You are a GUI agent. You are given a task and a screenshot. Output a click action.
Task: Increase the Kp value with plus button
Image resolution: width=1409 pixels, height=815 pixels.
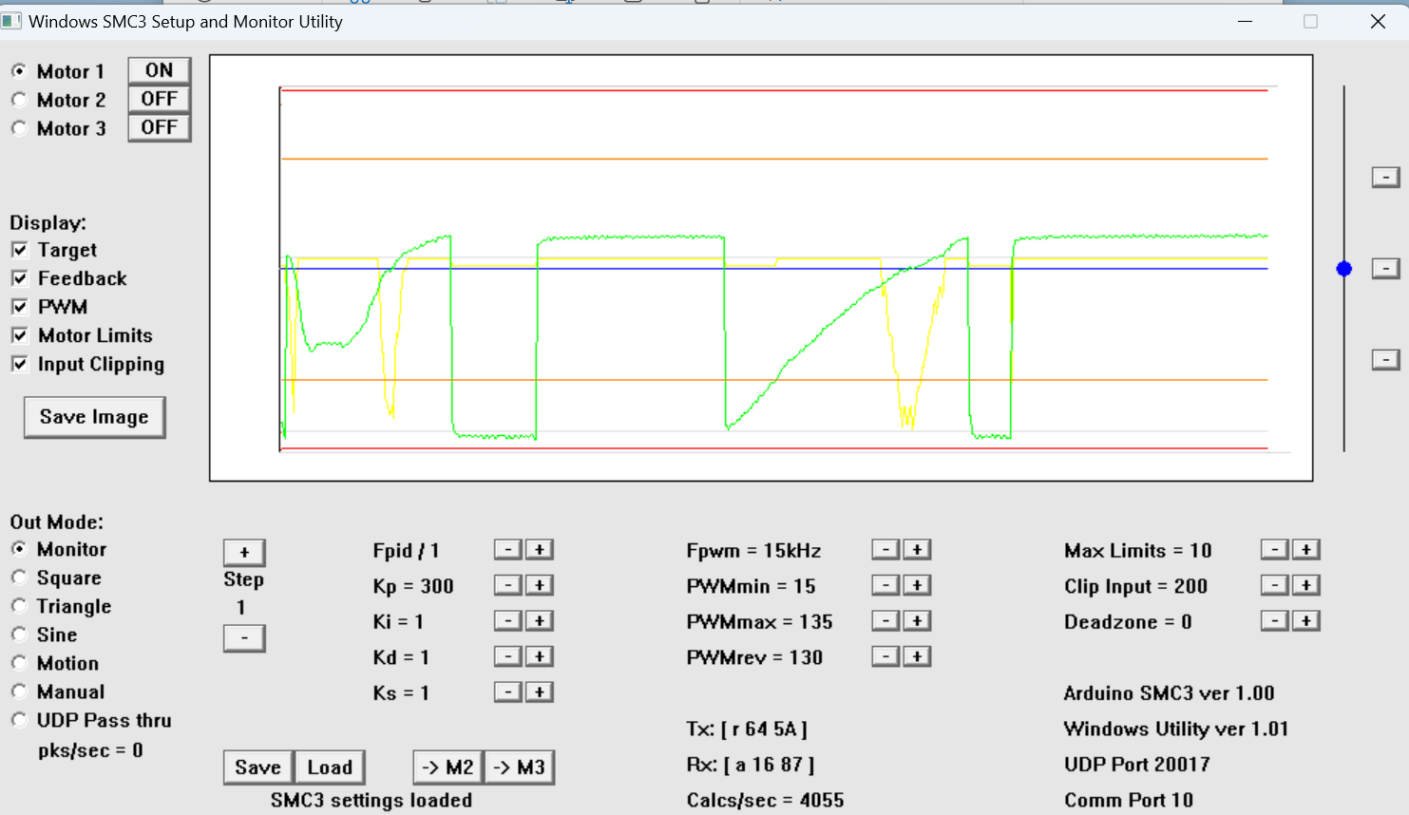540,585
